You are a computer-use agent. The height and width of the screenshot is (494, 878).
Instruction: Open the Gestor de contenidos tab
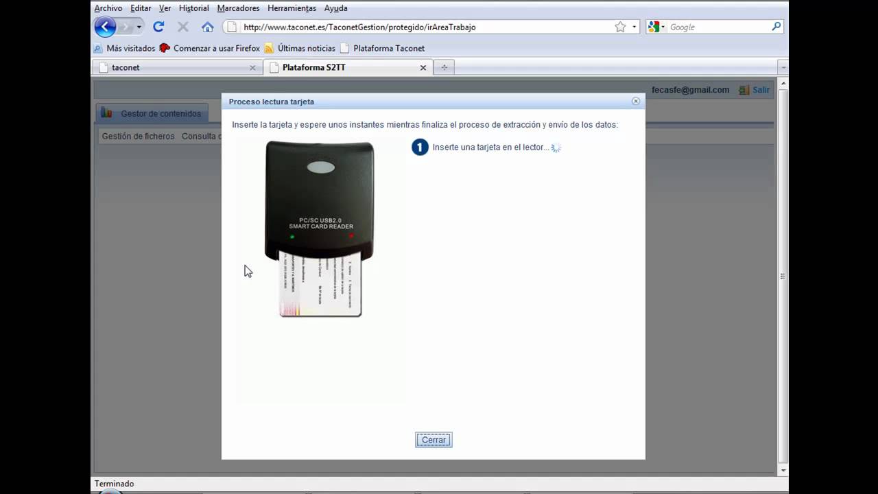pyautogui.click(x=152, y=113)
